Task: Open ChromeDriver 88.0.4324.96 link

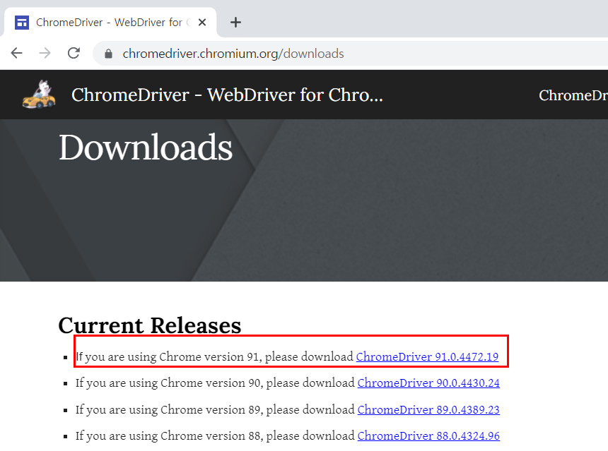Action: [x=428, y=436]
